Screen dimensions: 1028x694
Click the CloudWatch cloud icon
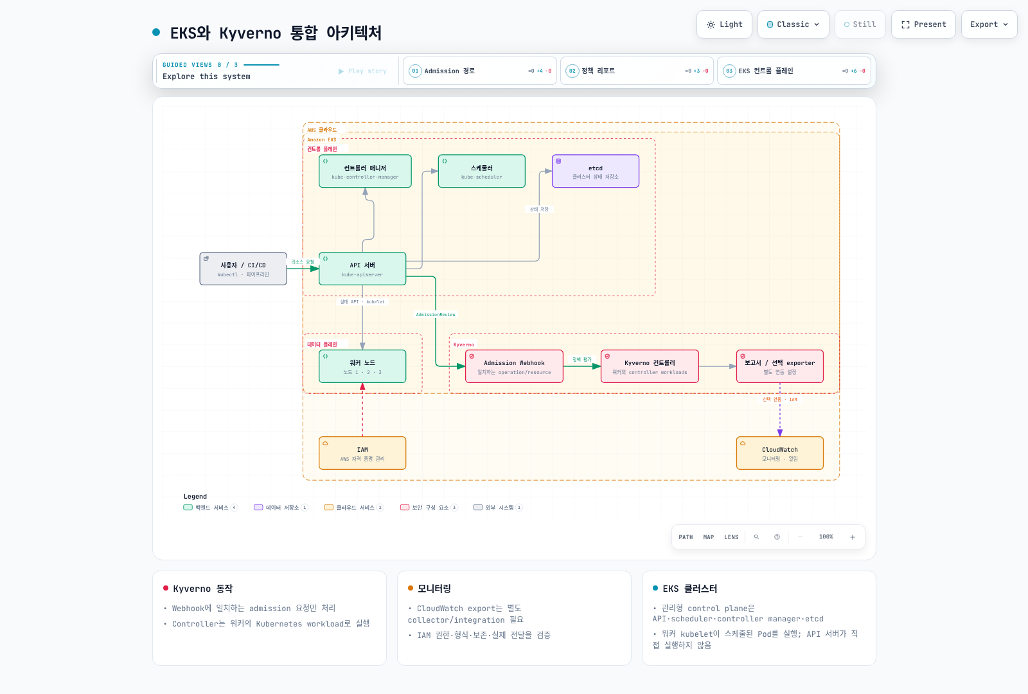pyautogui.click(x=743, y=443)
